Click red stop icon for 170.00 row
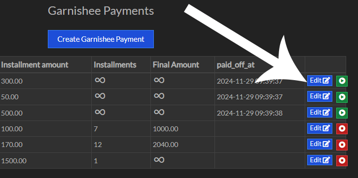Viewport: 358px width, 178px height. (x=342, y=145)
